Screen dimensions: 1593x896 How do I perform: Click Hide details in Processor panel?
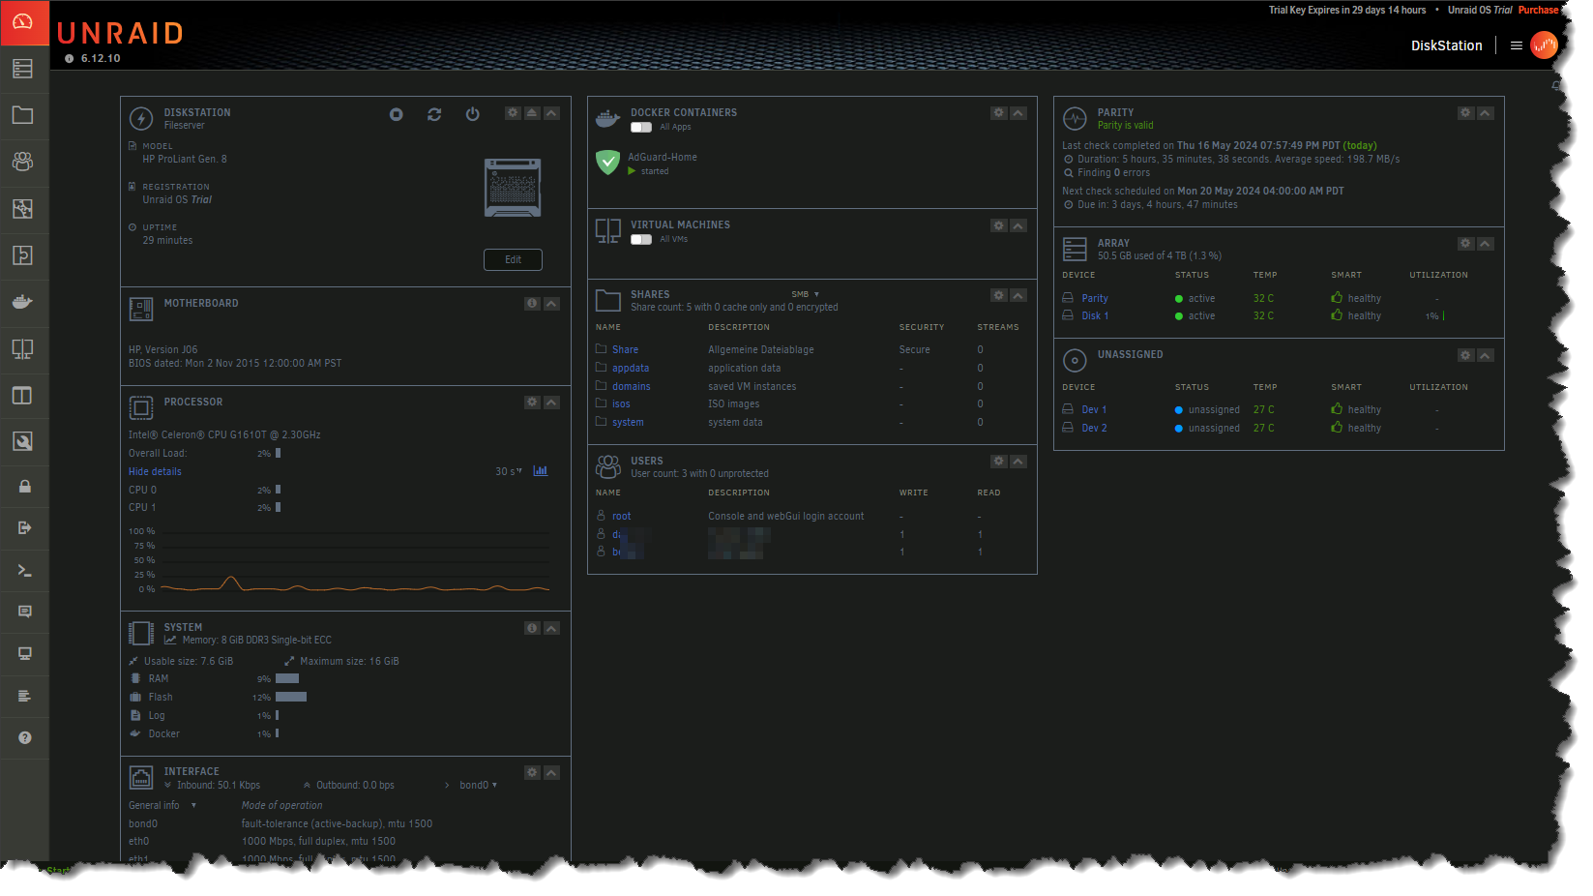155,471
